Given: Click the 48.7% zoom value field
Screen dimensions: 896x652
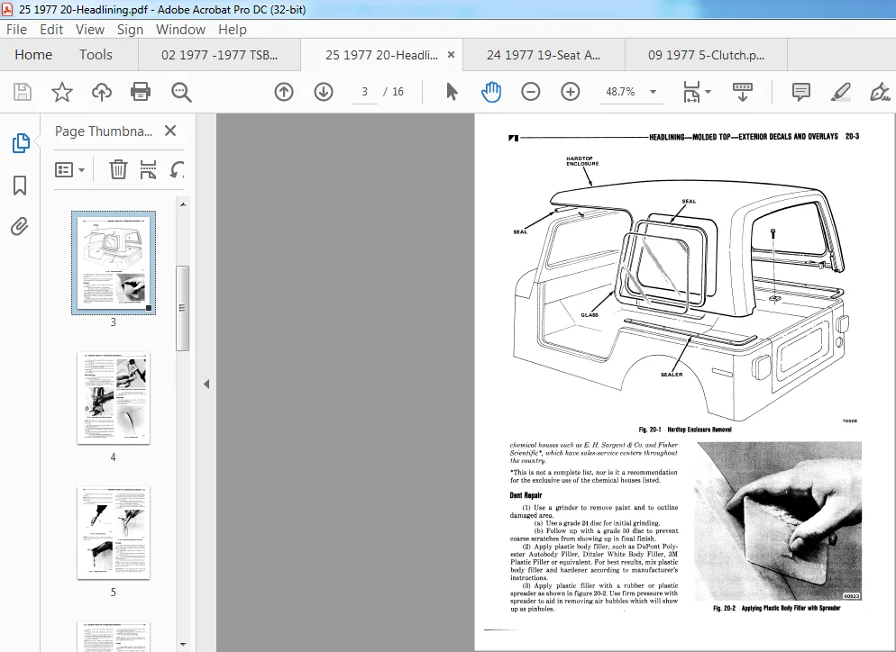Looking at the screenshot, I should tap(620, 92).
